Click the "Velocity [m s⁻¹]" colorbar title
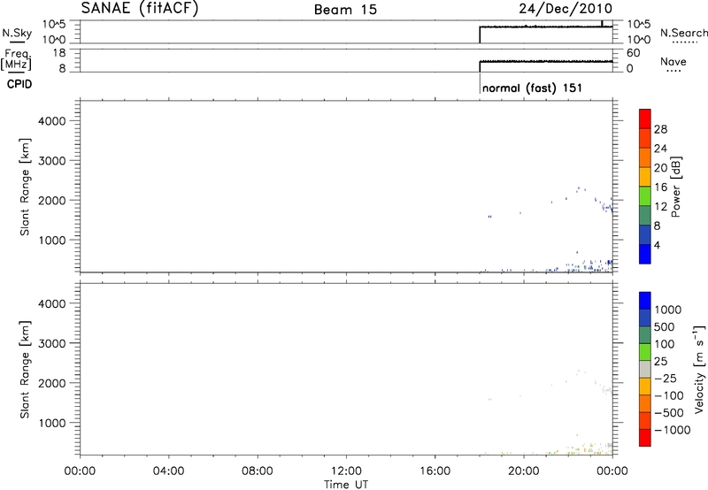 (699, 369)
